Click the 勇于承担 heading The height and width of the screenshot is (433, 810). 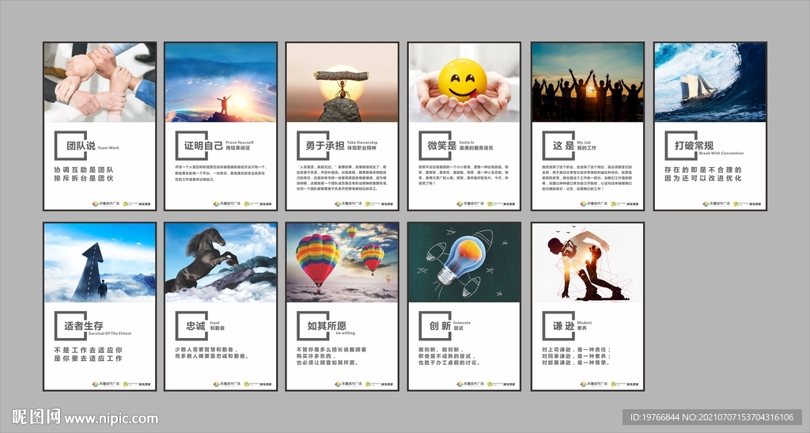click(x=325, y=146)
